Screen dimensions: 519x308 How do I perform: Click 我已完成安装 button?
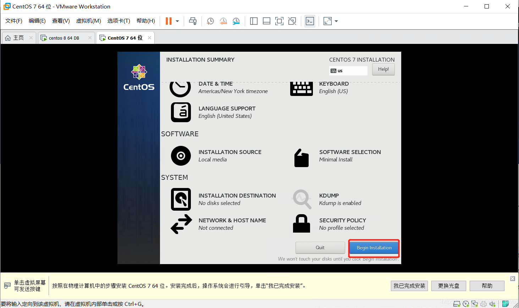(x=409, y=286)
